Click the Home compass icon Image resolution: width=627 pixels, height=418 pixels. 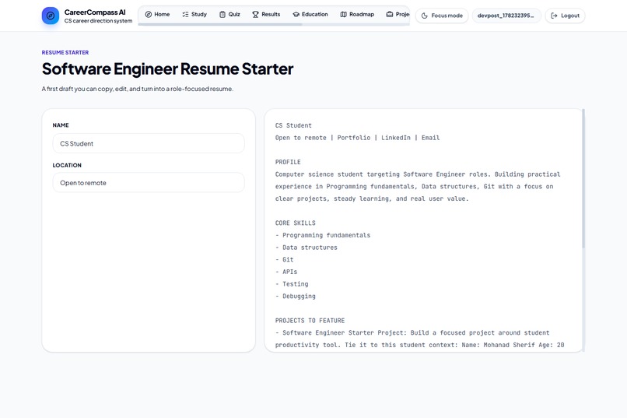click(x=149, y=14)
